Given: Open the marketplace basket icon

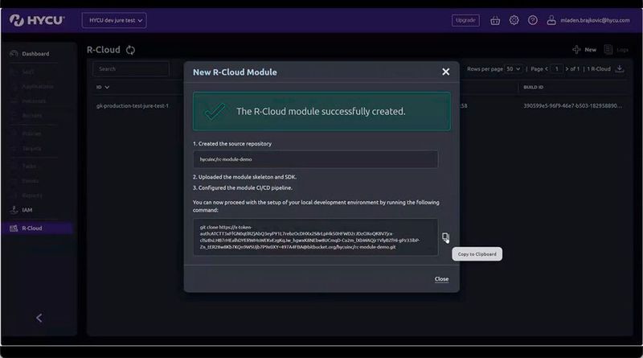Looking at the screenshot, I should click(495, 20).
